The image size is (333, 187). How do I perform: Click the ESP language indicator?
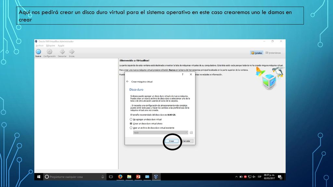click(260, 177)
